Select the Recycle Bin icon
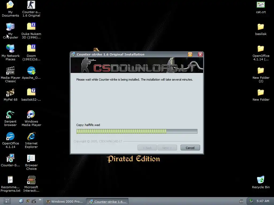 pos(261,182)
